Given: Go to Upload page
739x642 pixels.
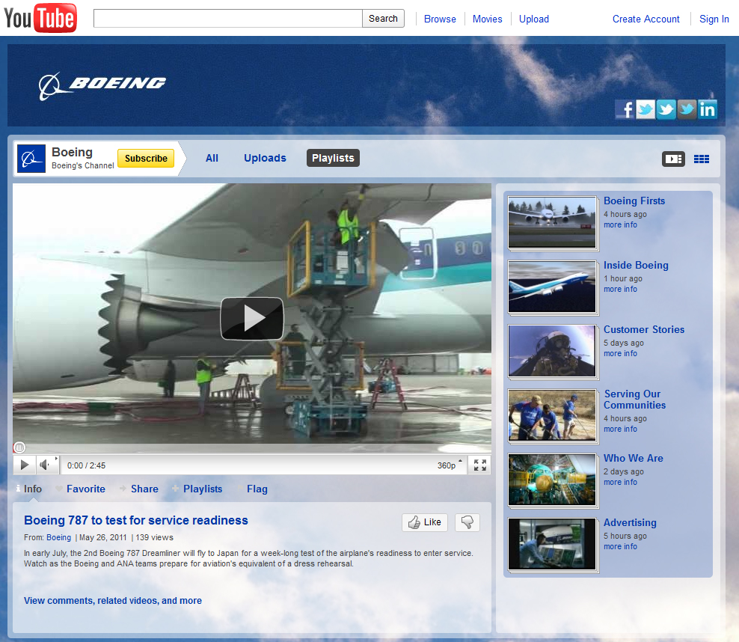Looking at the screenshot, I should pyautogui.click(x=534, y=19).
